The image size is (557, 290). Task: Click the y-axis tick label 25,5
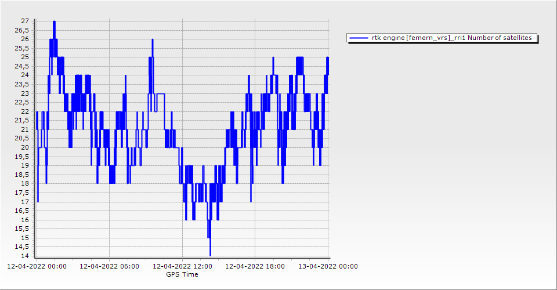pyautogui.click(x=23, y=48)
